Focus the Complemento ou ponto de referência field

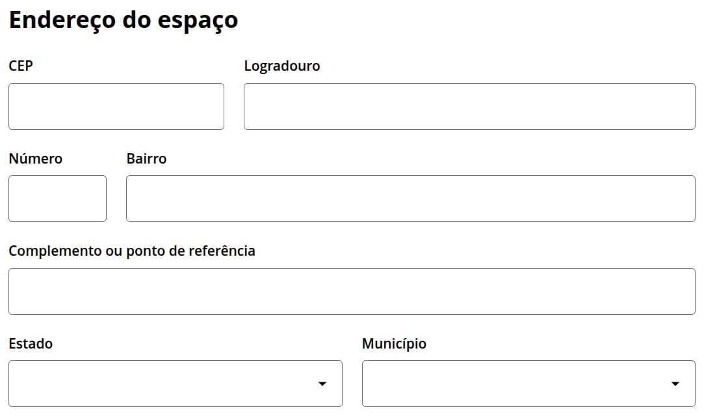tap(352, 291)
